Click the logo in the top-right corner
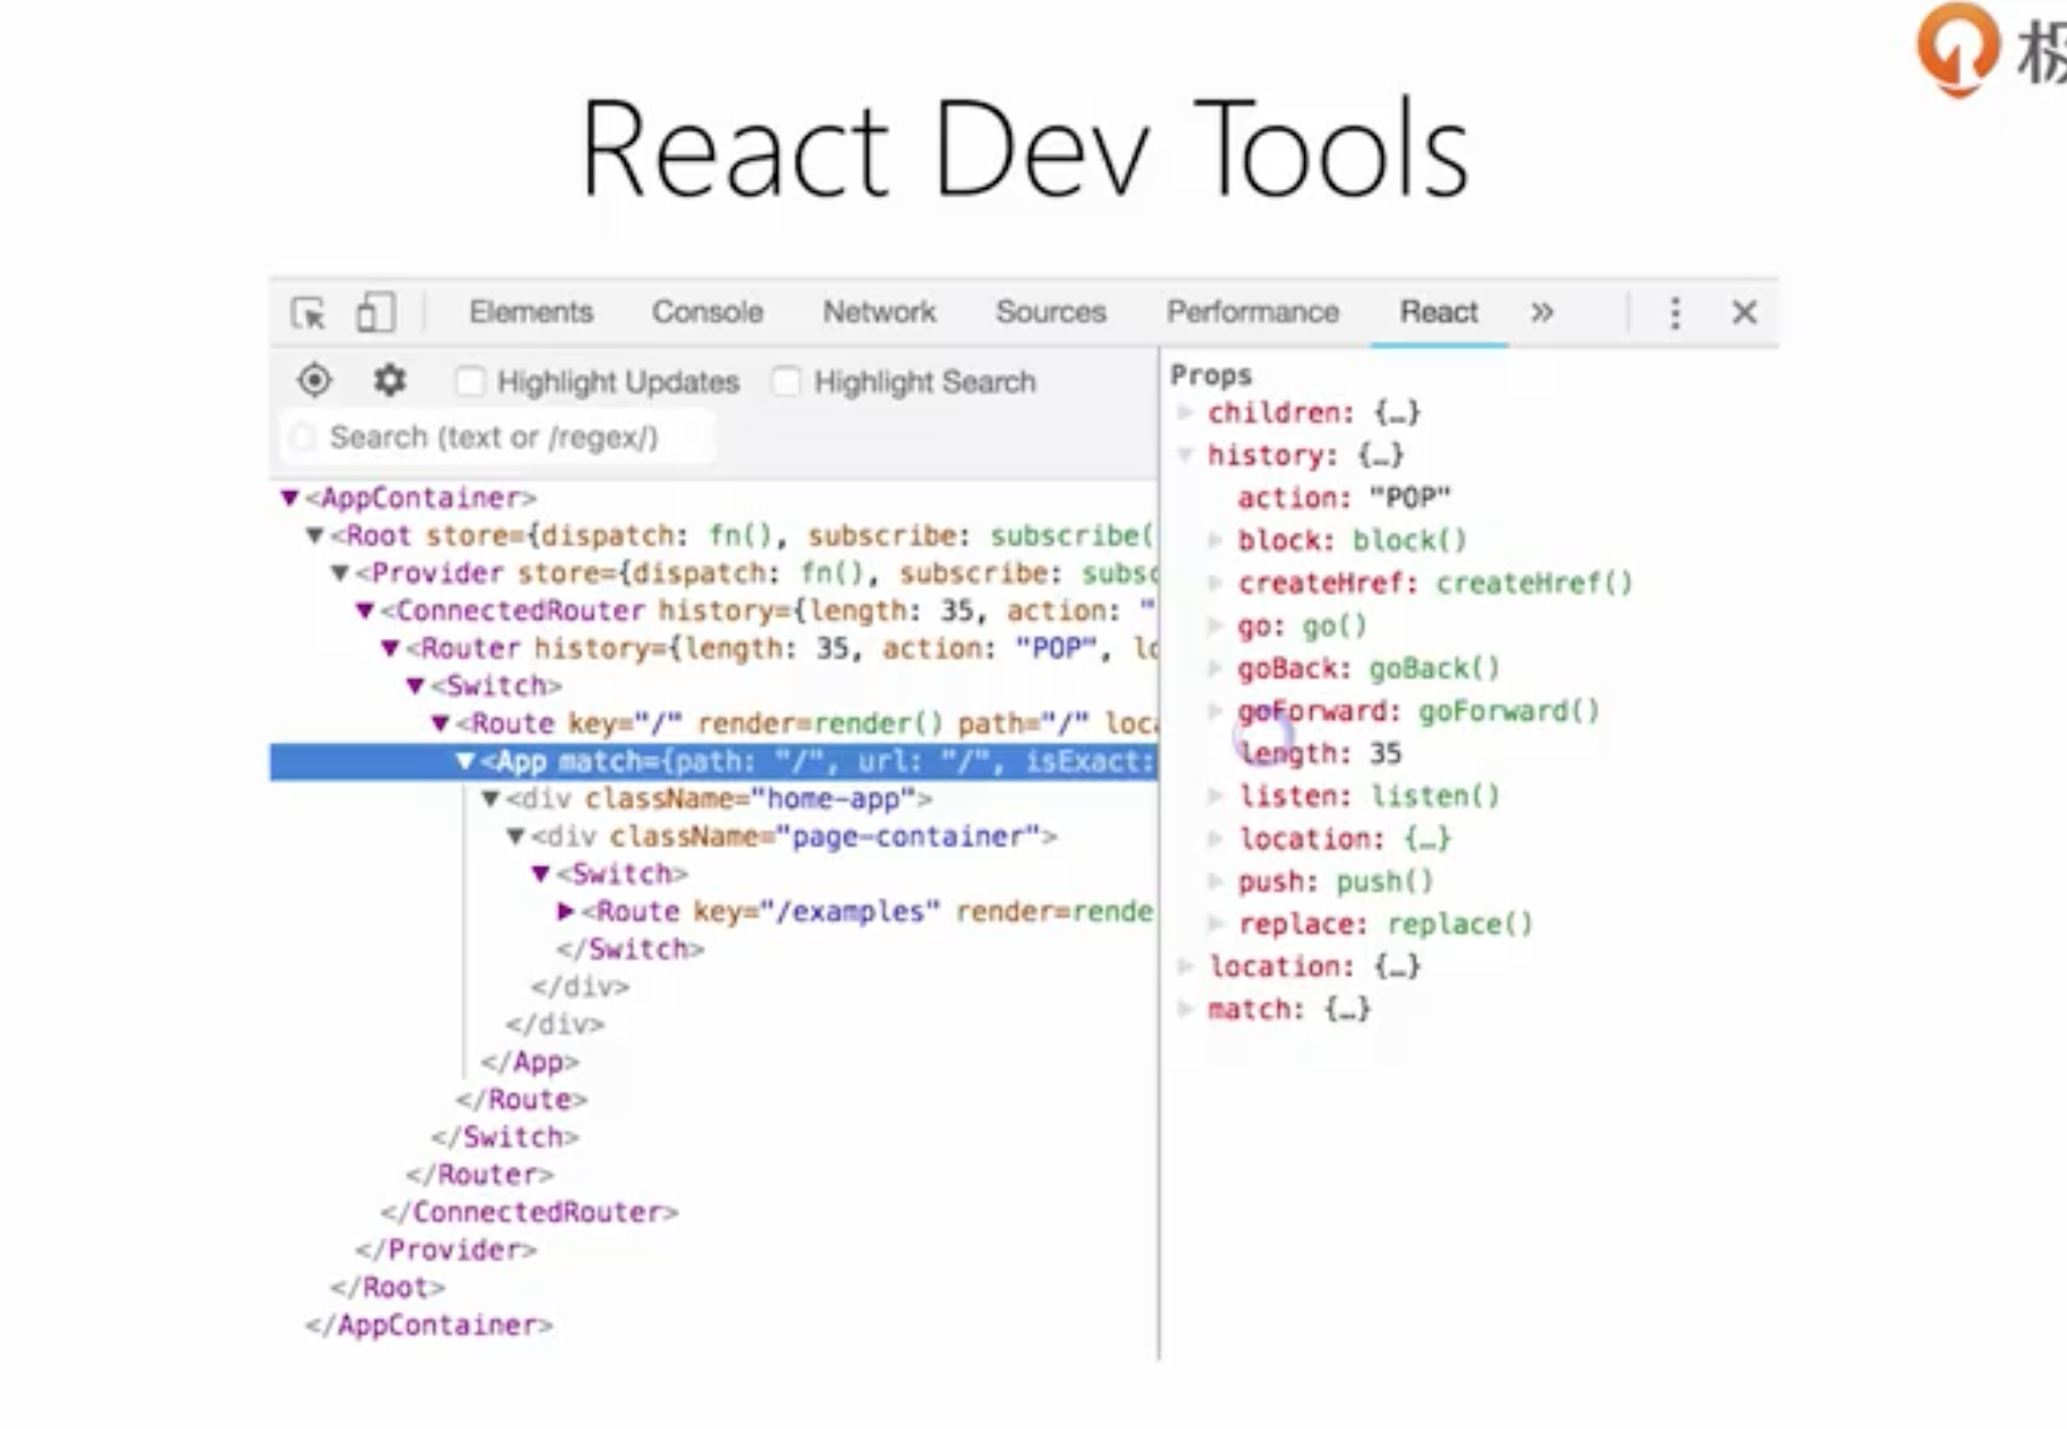The height and width of the screenshot is (1429, 2067). click(x=1958, y=50)
